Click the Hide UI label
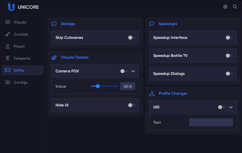 point(62,105)
